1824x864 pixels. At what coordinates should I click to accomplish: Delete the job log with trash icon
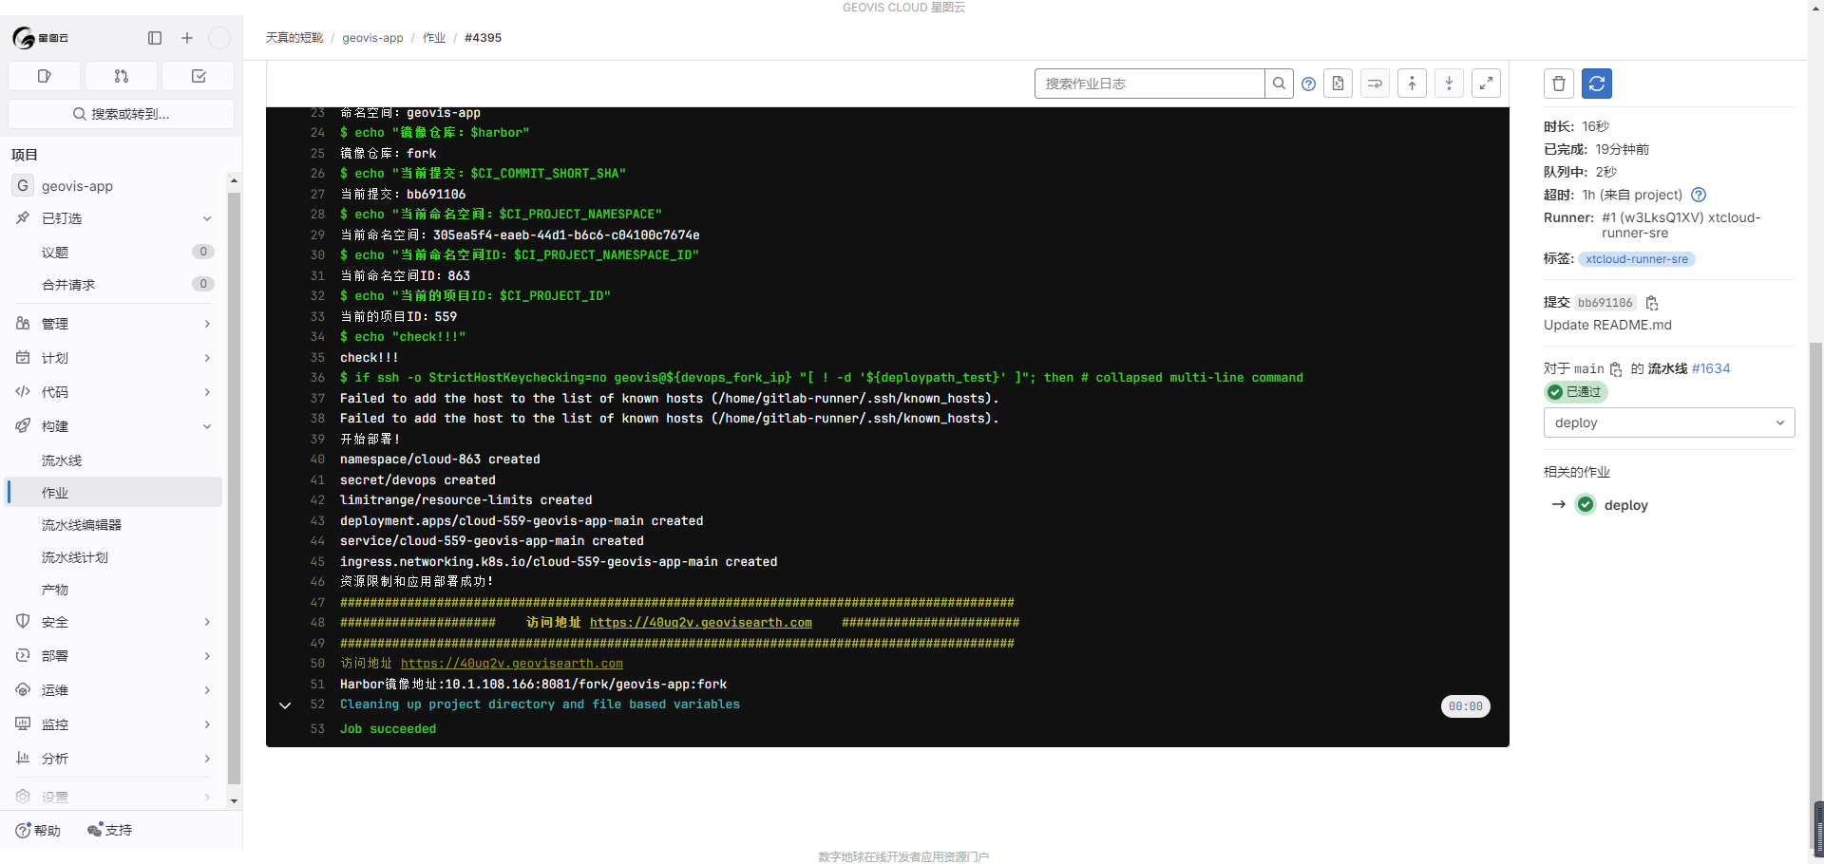(x=1559, y=84)
